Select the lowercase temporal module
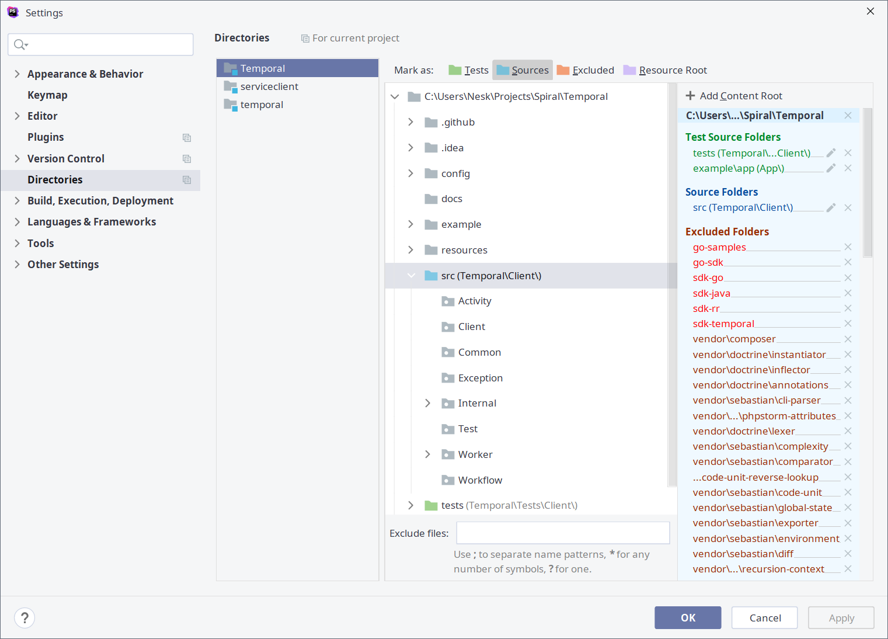The width and height of the screenshot is (888, 639). (x=297, y=105)
